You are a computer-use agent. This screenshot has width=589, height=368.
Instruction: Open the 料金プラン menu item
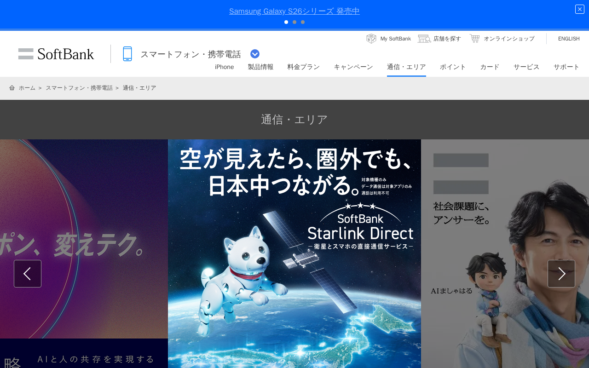pos(304,67)
